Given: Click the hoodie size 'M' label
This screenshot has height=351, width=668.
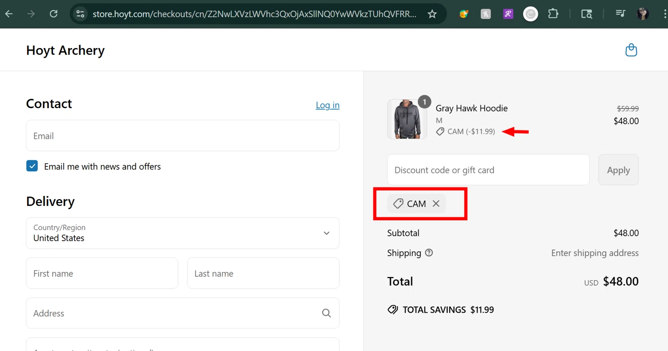Looking at the screenshot, I should tap(439, 121).
